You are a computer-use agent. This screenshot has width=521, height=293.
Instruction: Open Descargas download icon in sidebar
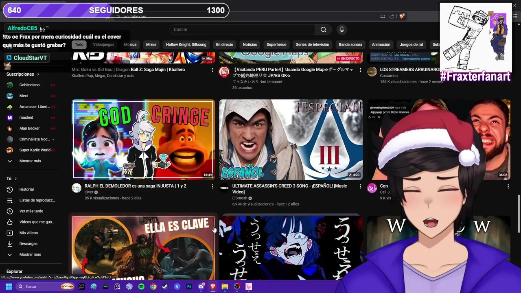(x=10, y=244)
